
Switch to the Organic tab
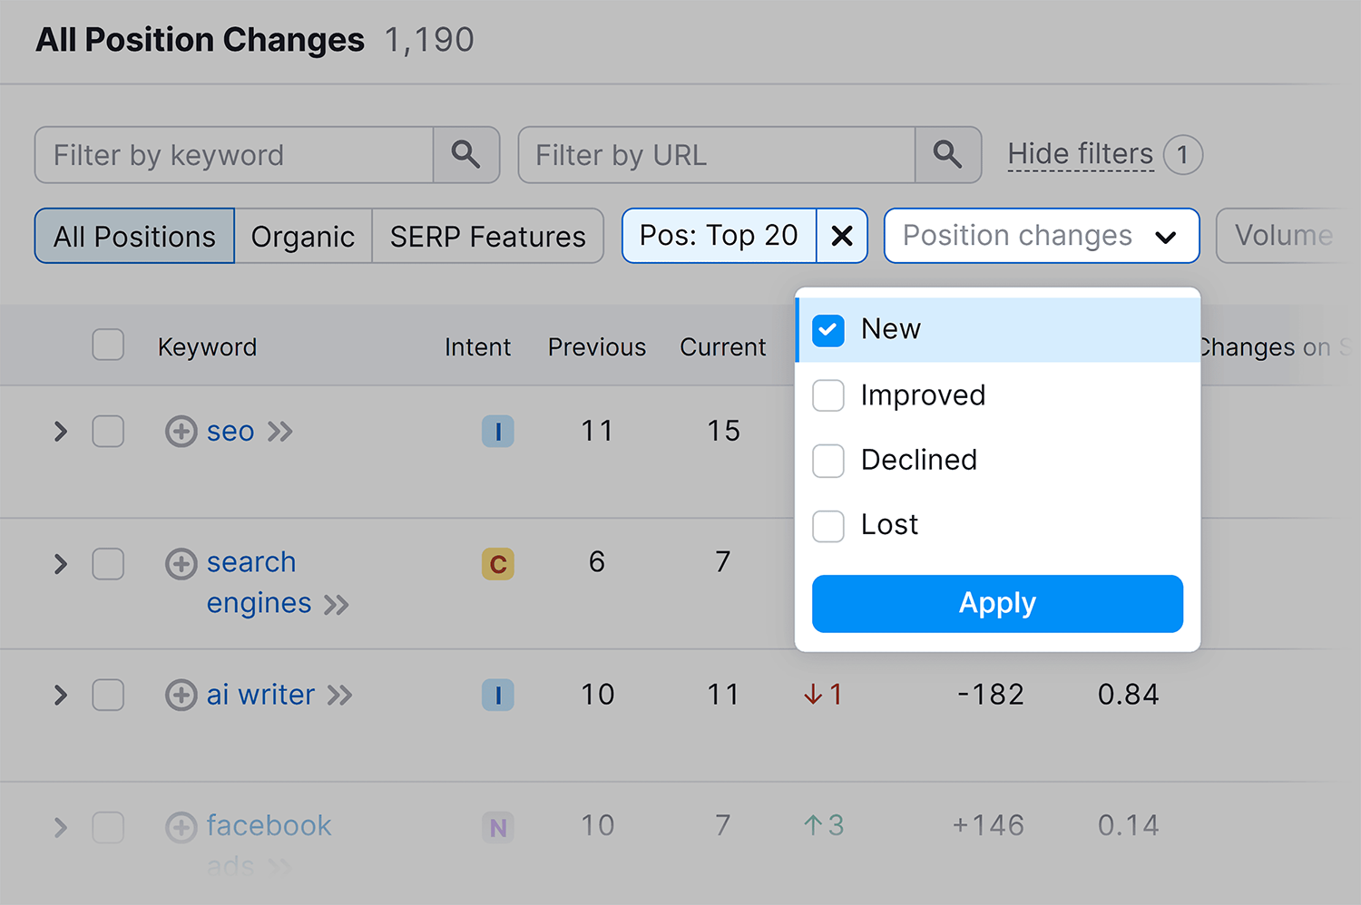pyautogui.click(x=303, y=236)
